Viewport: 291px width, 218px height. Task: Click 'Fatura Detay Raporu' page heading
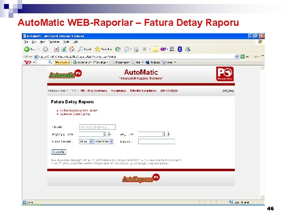coord(72,102)
